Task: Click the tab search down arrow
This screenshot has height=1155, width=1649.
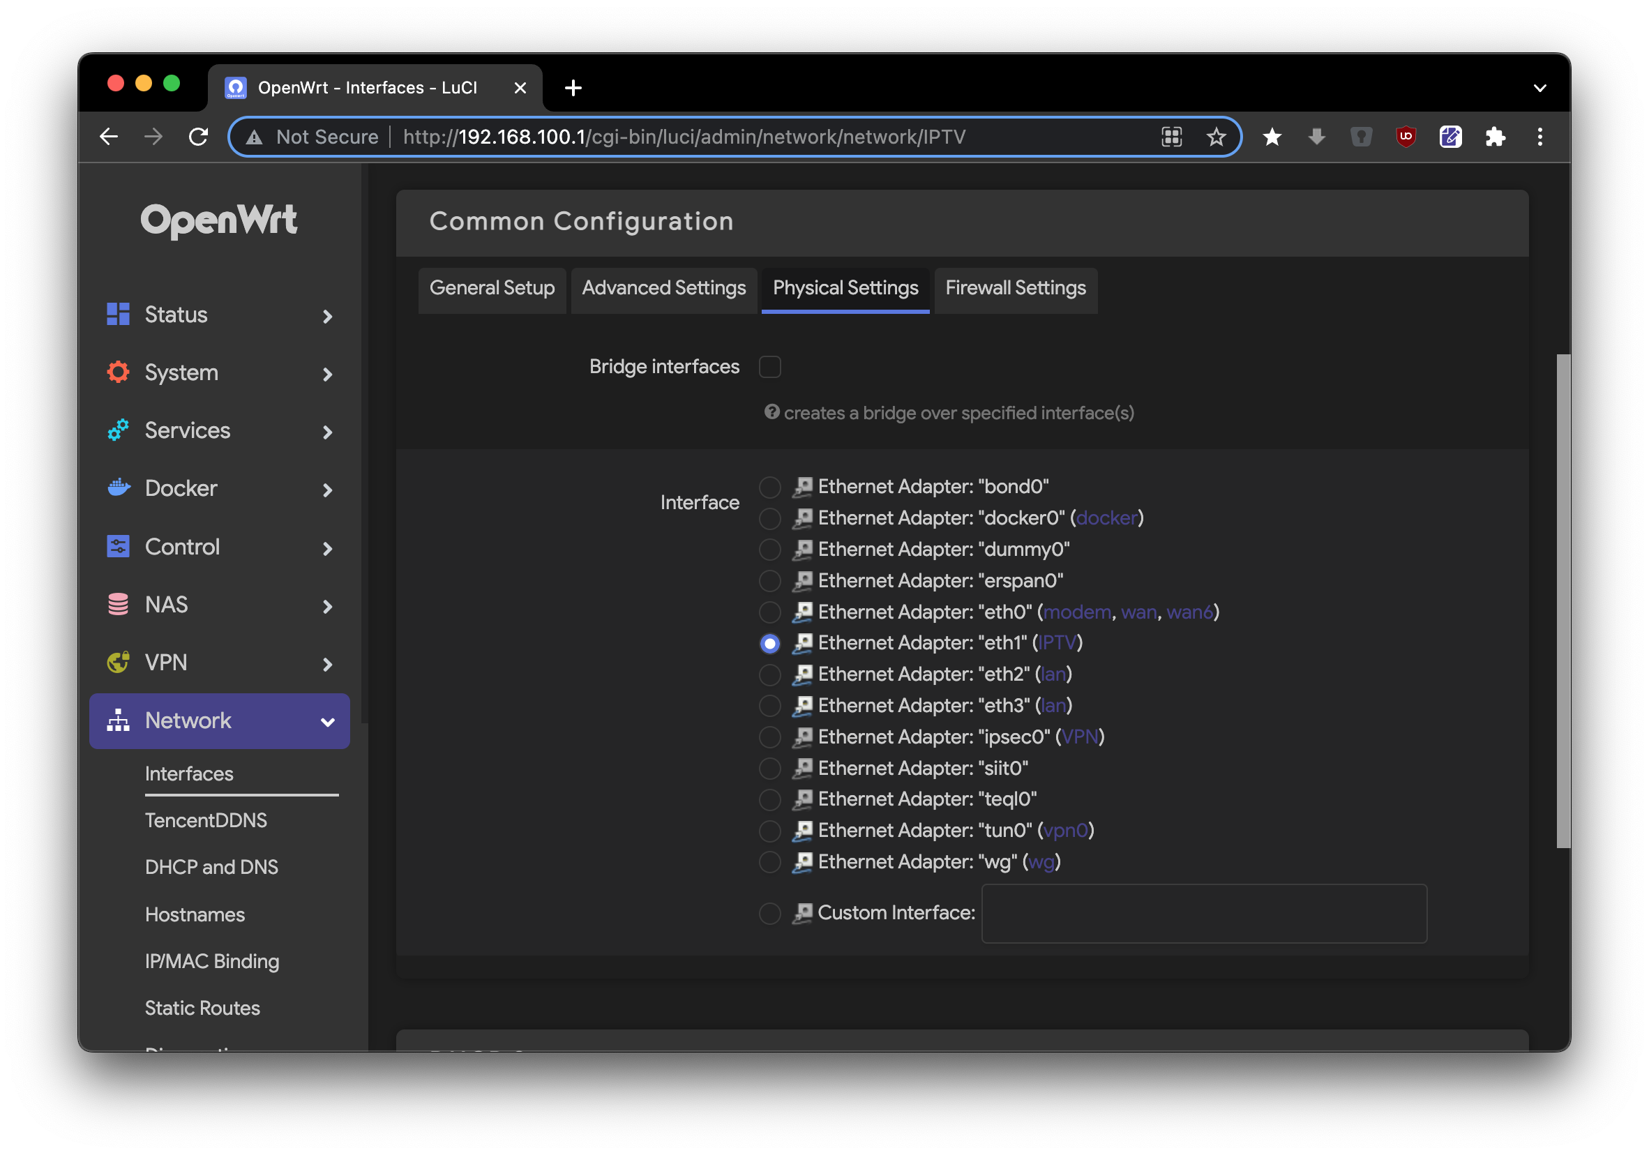Action: [1539, 88]
